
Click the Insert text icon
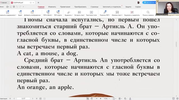[x=79, y=12]
